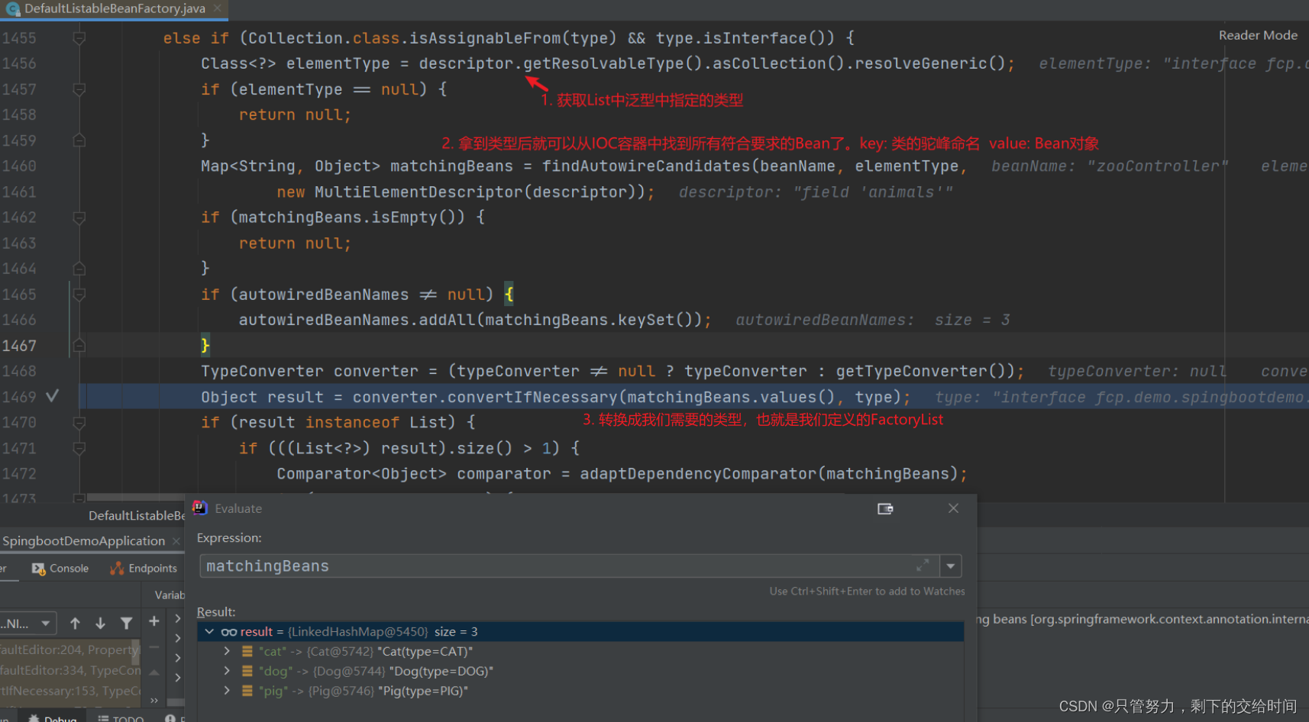Open the Debug tool window tab
Viewport: 1309px width, 722px height.
pyautogui.click(x=53, y=717)
